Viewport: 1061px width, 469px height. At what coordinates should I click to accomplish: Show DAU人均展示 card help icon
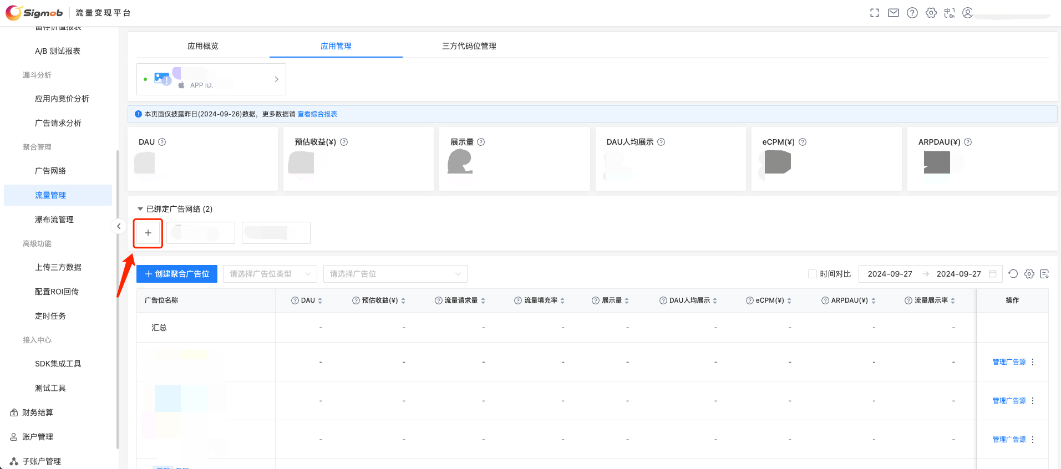[x=661, y=142]
